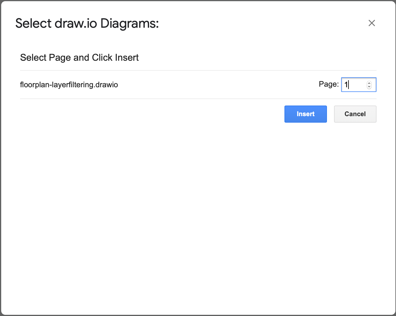Exit the diagram picker using the close icon
This screenshot has height=316, width=396.
(x=372, y=23)
